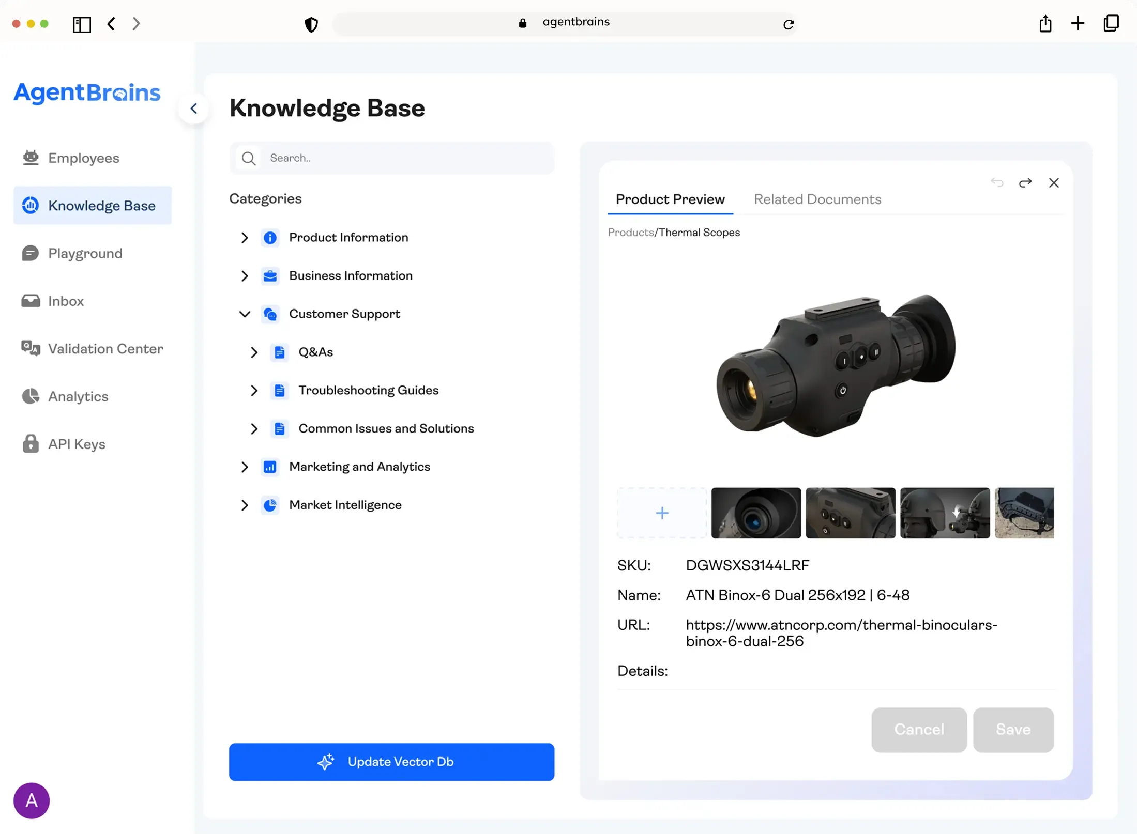Click the search magnifier icon
Screen dimensions: 1137x834
[249, 158]
